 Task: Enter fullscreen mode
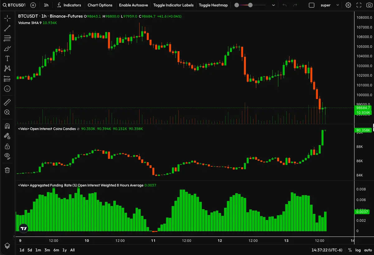coord(359,5)
